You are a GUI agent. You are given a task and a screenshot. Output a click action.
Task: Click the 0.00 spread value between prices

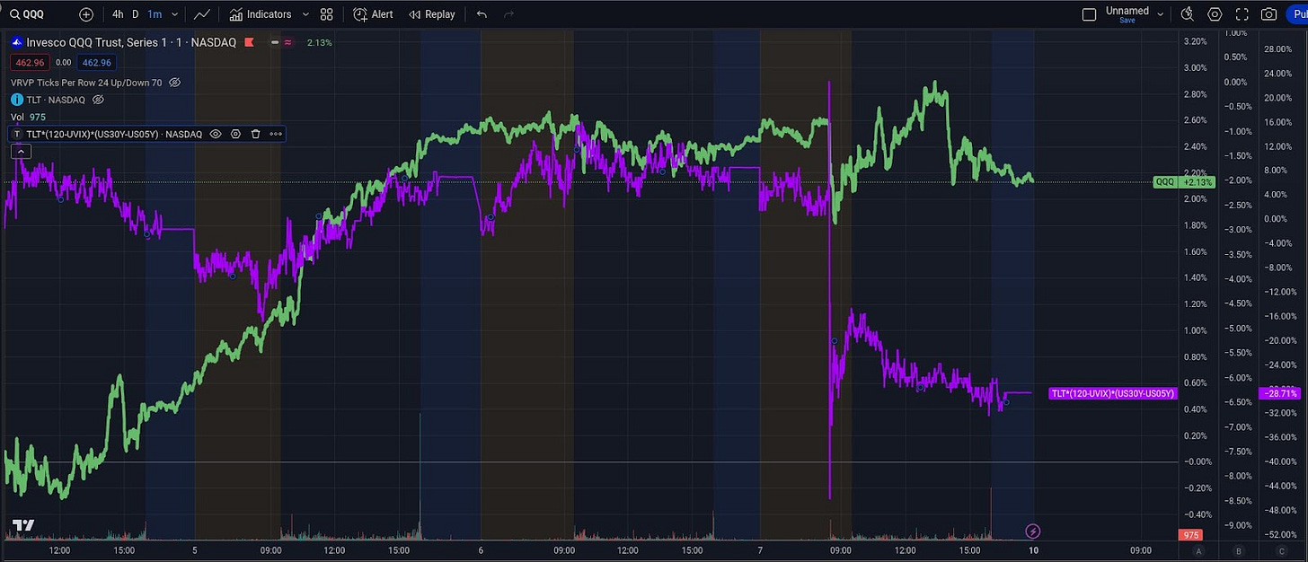coord(63,62)
